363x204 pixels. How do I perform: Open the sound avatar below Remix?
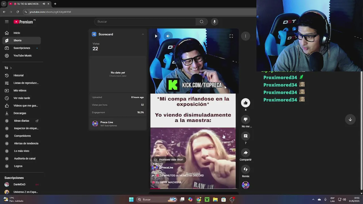(x=246, y=185)
